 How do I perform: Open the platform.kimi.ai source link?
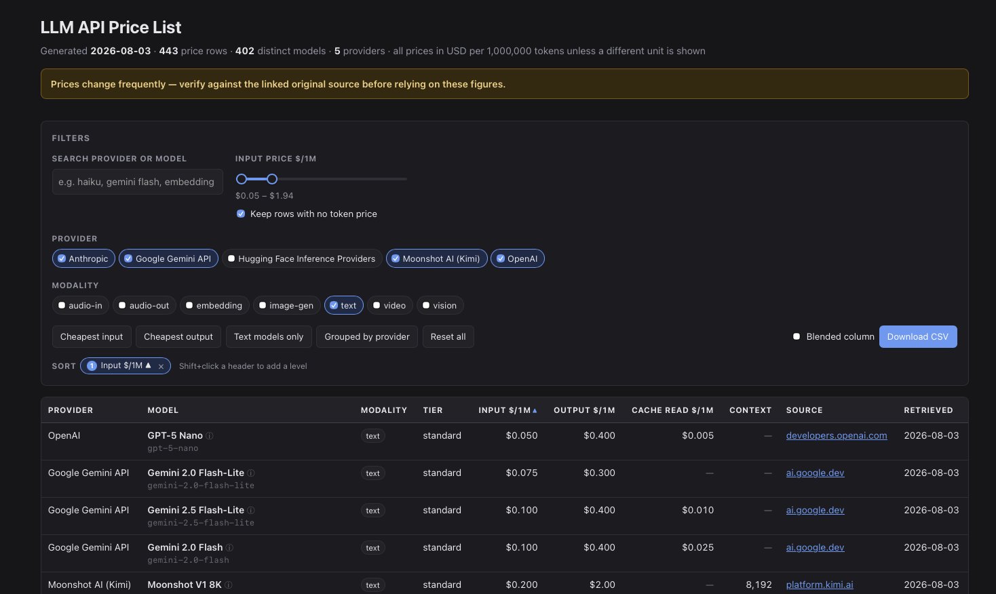820,585
